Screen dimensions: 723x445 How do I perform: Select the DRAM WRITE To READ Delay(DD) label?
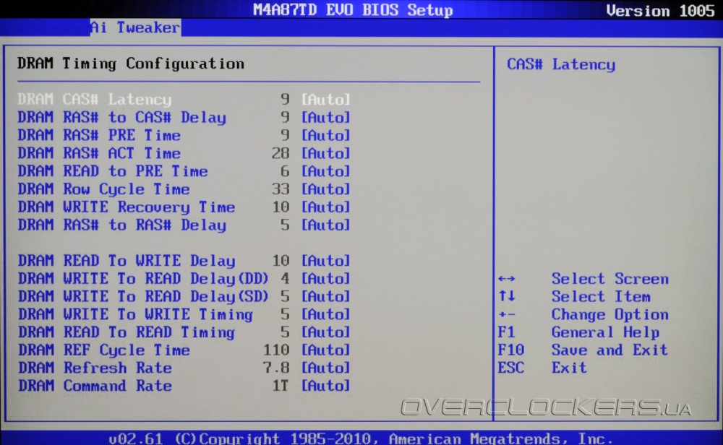[x=143, y=279]
